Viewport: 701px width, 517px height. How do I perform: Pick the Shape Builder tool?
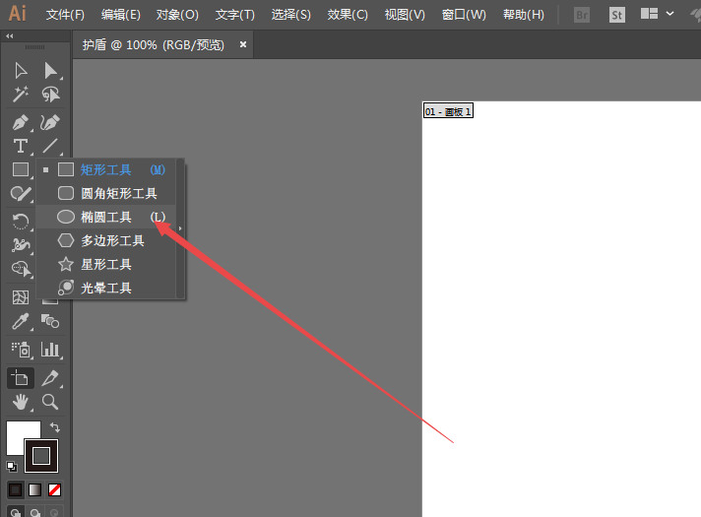coord(21,268)
